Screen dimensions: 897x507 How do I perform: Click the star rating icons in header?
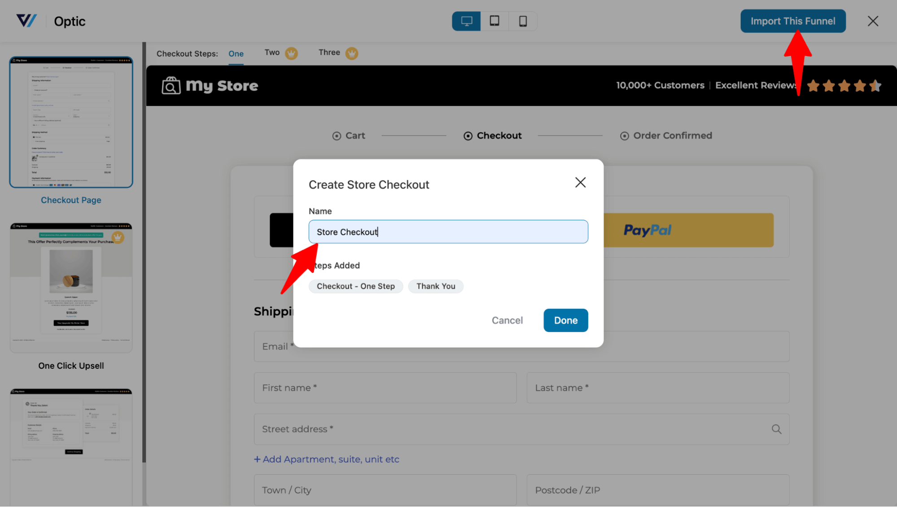click(844, 85)
